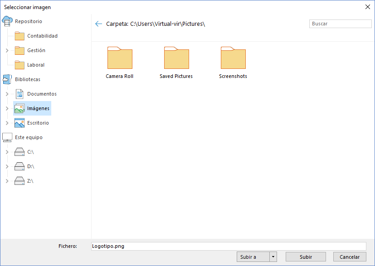Select the Contabilidad folder icon
The image size is (375, 266).
pyautogui.click(x=19, y=36)
